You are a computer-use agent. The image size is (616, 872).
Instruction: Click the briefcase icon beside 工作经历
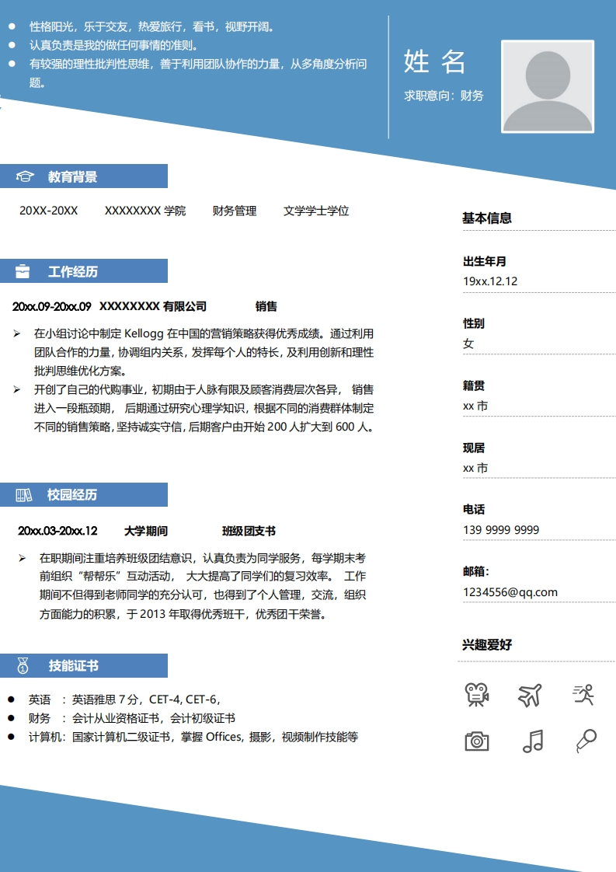click(x=23, y=271)
